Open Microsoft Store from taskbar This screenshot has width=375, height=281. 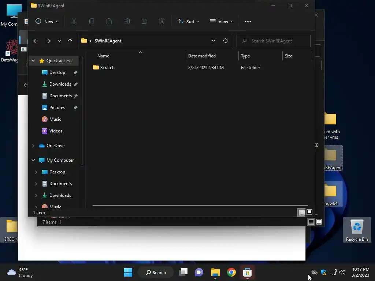pyautogui.click(x=247, y=272)
